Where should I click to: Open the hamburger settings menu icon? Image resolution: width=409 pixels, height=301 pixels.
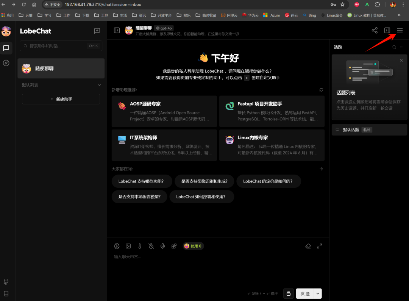tap(400, 30)
